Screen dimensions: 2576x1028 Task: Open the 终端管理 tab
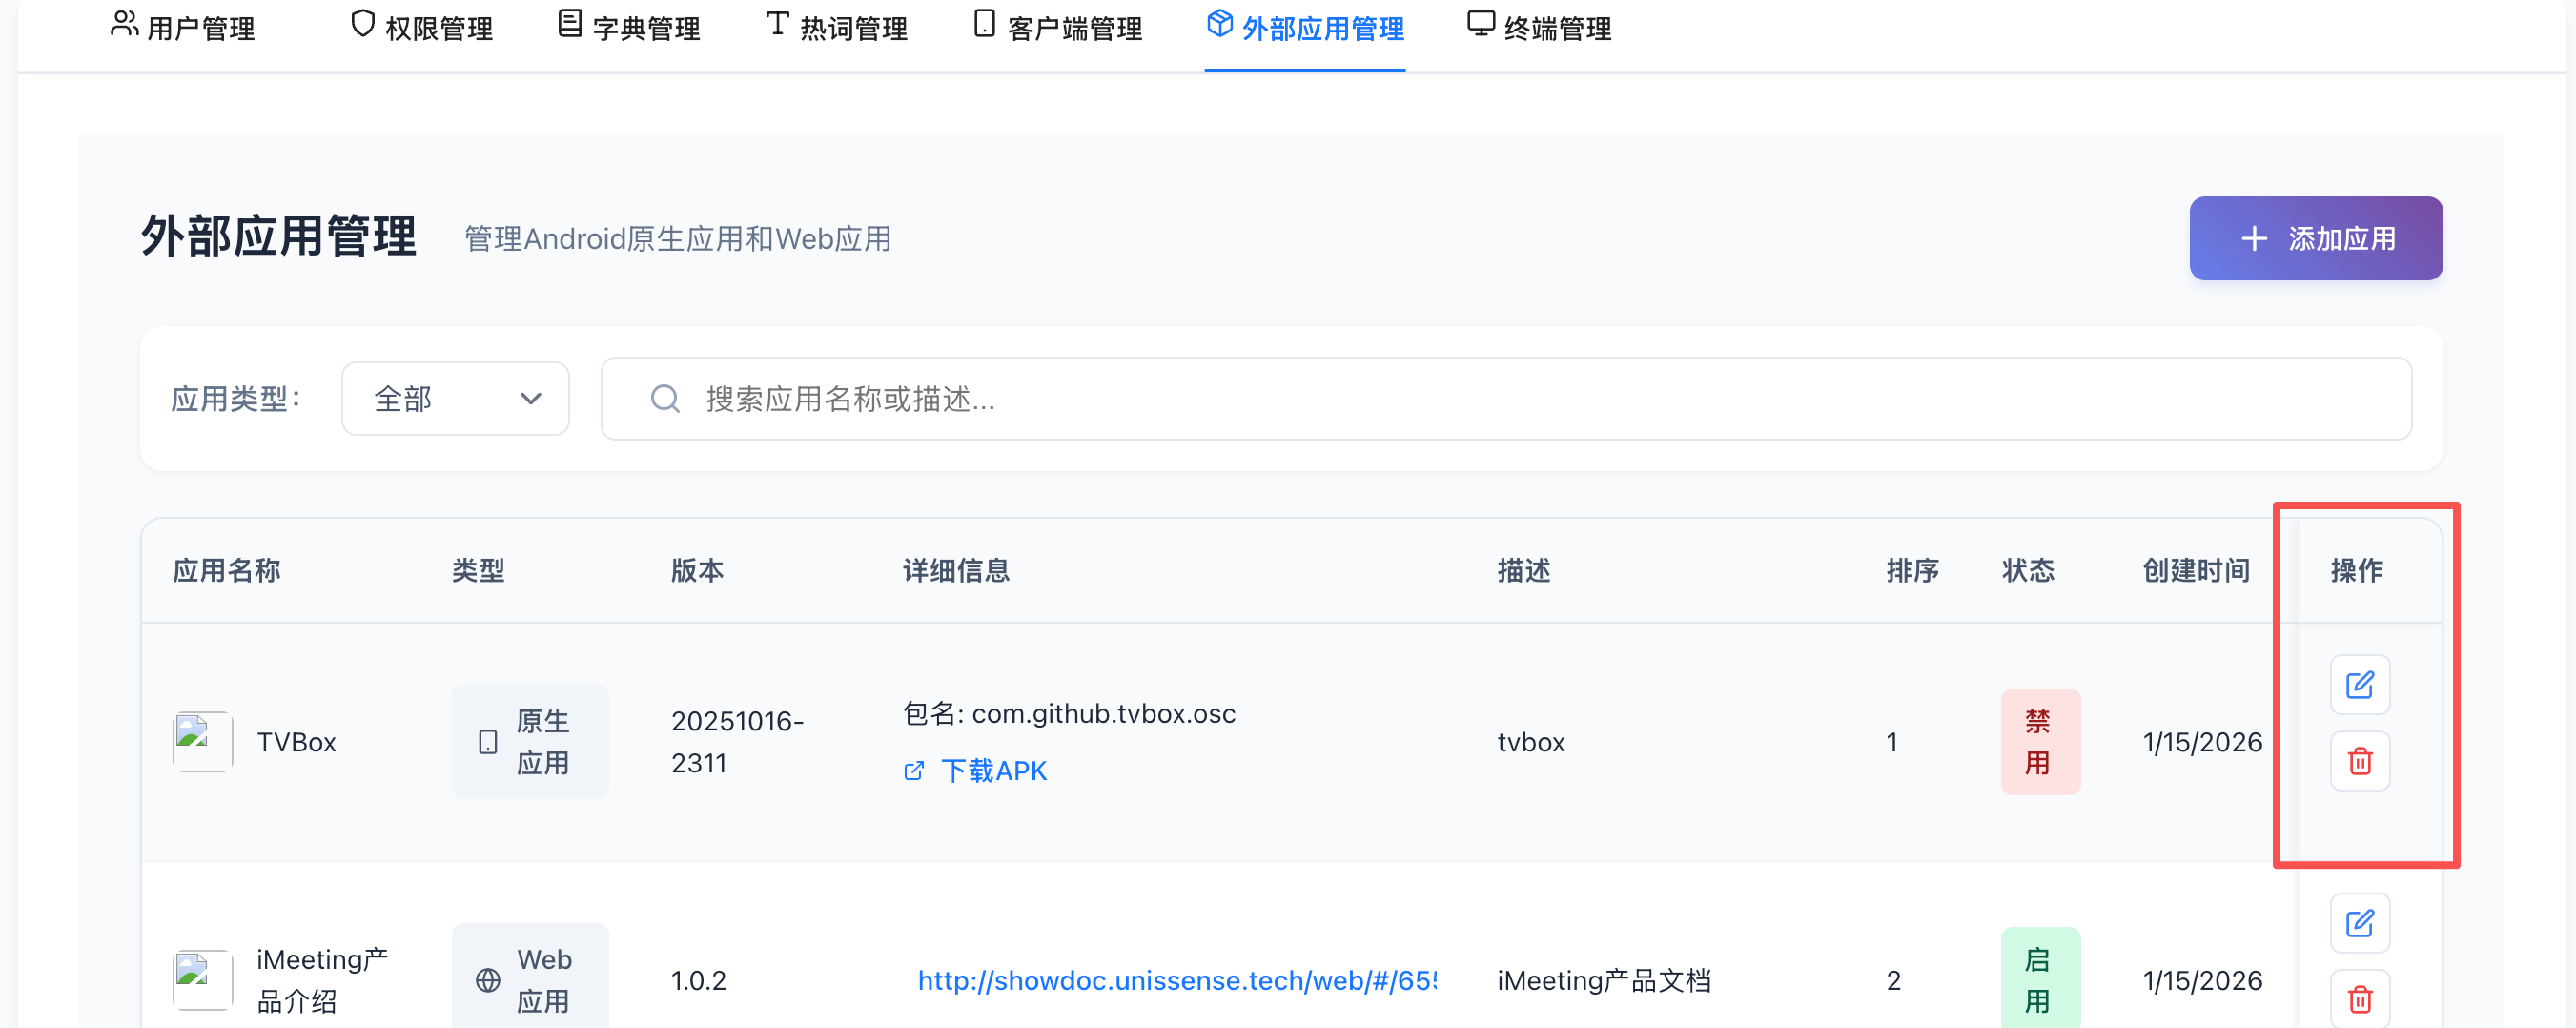point(1538,27)
